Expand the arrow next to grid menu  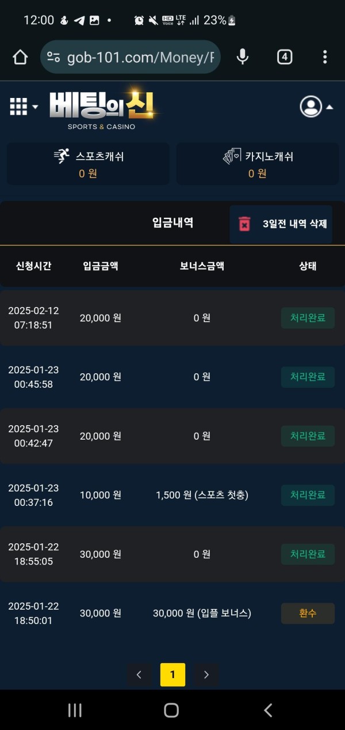(35, 107)
